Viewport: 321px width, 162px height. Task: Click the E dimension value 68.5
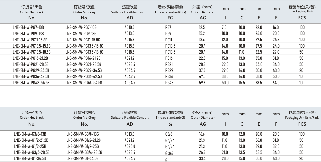(259, 83)
